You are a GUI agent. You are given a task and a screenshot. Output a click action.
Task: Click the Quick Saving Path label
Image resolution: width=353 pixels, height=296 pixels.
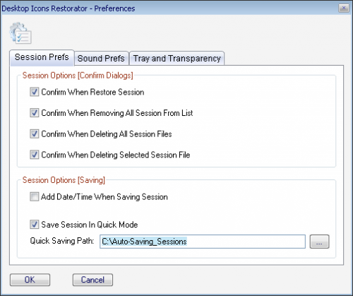point(62,241)
